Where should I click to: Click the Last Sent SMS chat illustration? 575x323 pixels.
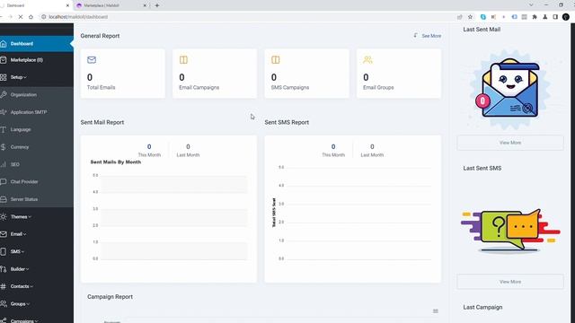510,231
